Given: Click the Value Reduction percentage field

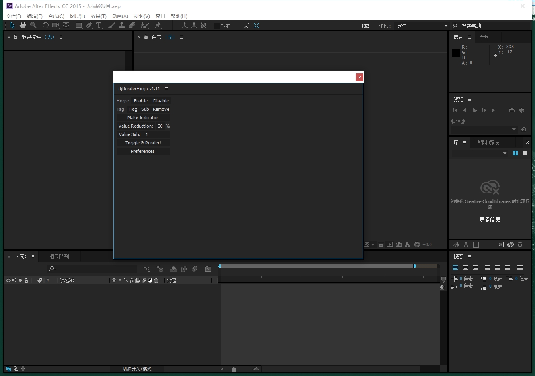Looking at the screenshot, I should click(x=160, y=126).
